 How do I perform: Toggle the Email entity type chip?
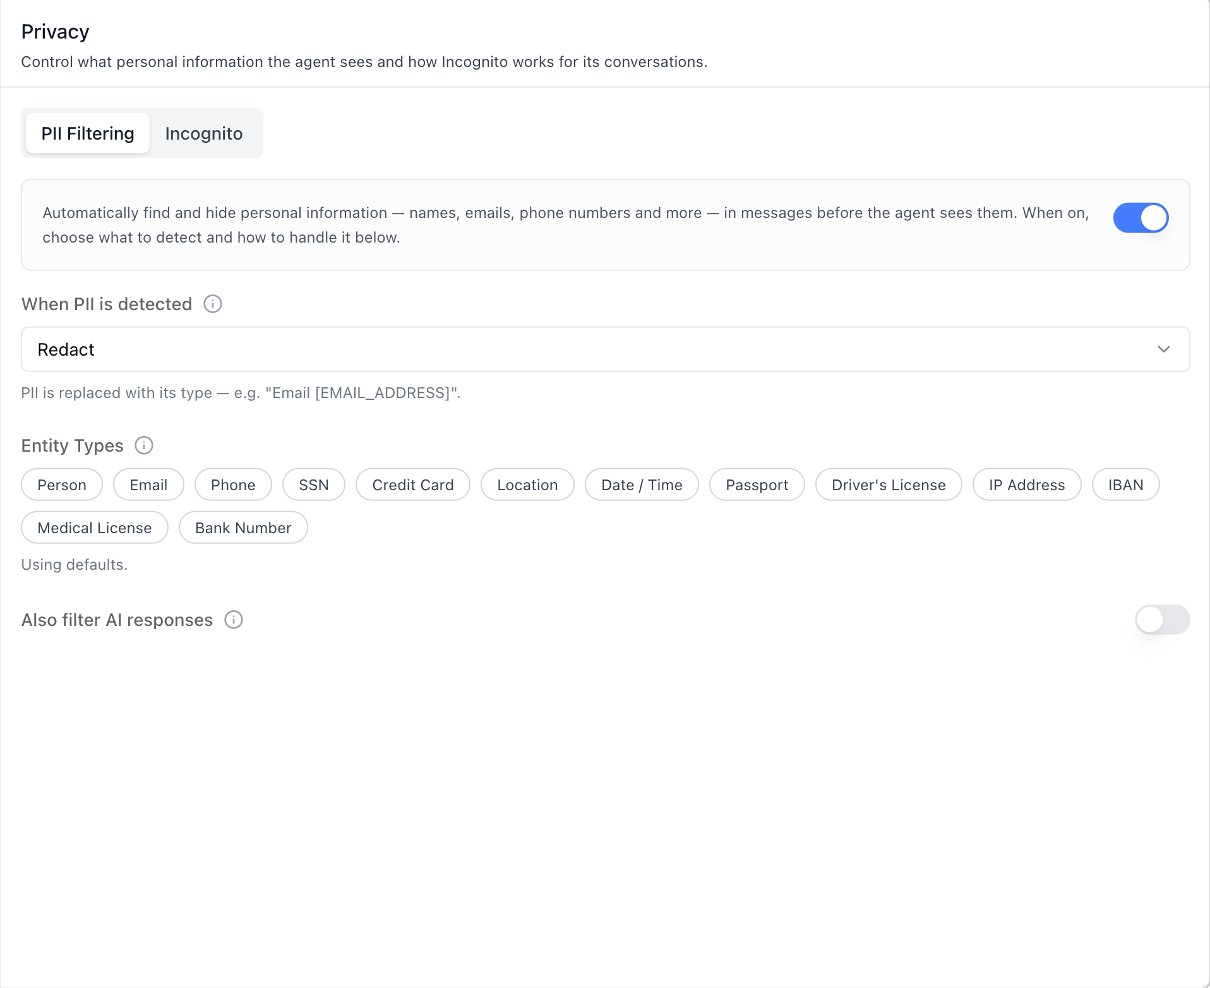[148, 485]
